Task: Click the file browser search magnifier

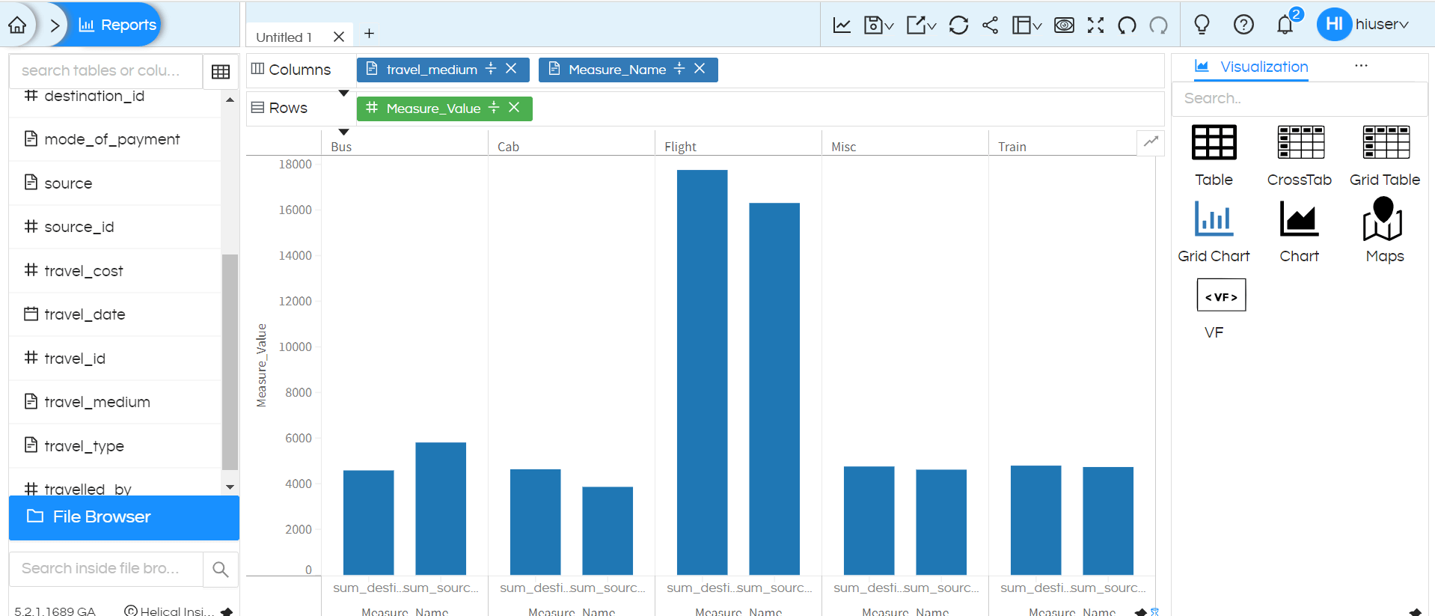Action: pos(221,570)
